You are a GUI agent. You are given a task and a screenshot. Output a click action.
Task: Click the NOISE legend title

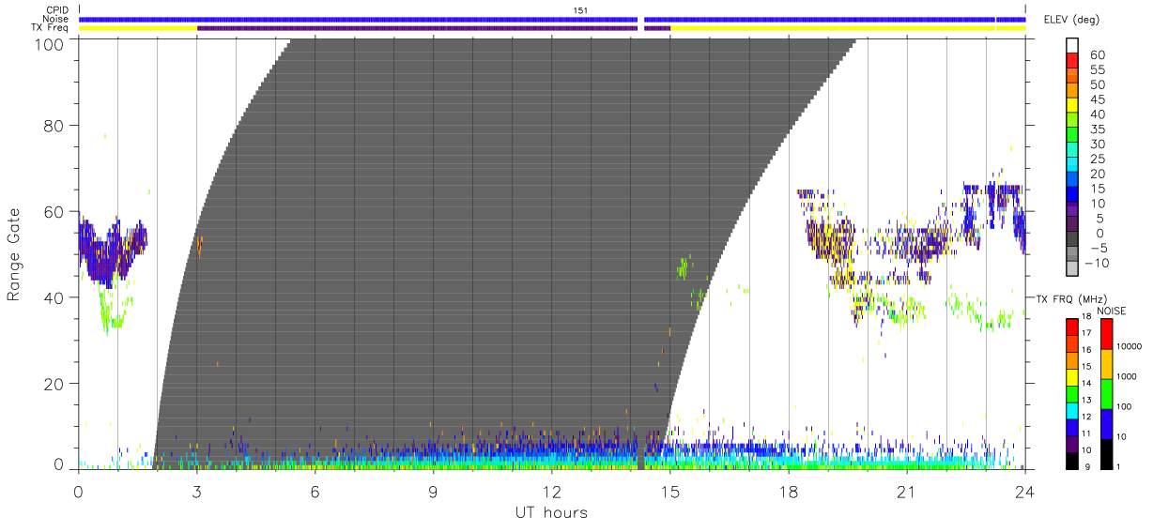(x=1112, y=311)
